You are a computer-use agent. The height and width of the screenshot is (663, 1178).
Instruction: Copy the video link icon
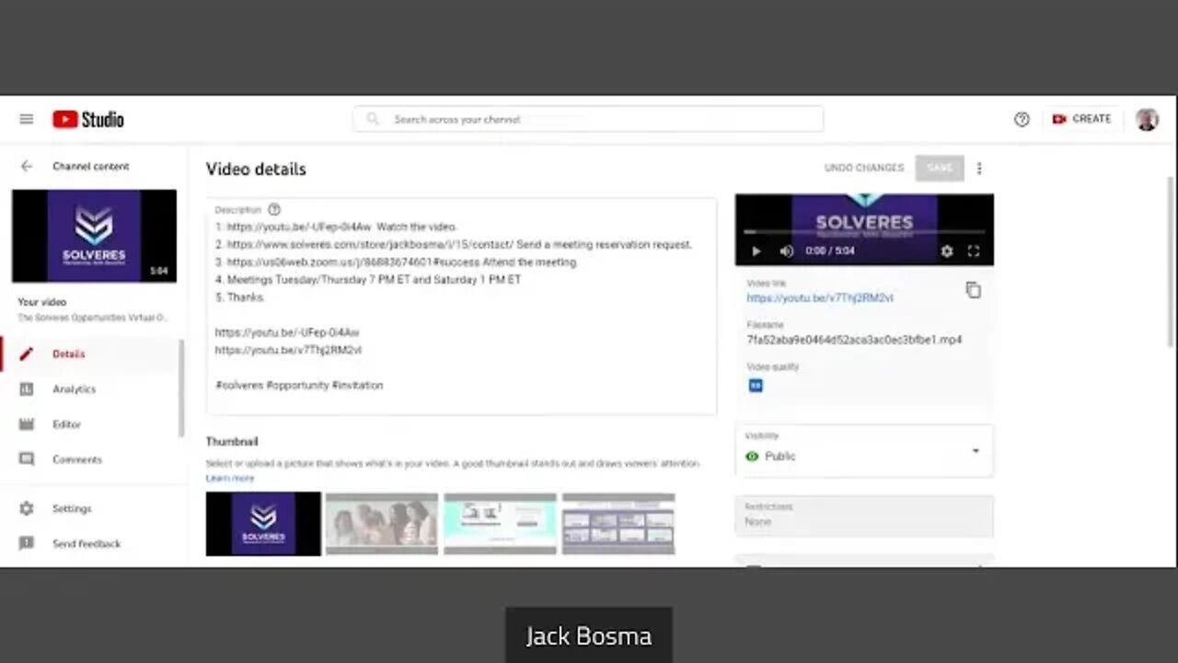973,290
